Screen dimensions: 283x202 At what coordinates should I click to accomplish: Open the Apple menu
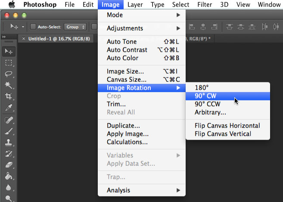coord(11,5)
